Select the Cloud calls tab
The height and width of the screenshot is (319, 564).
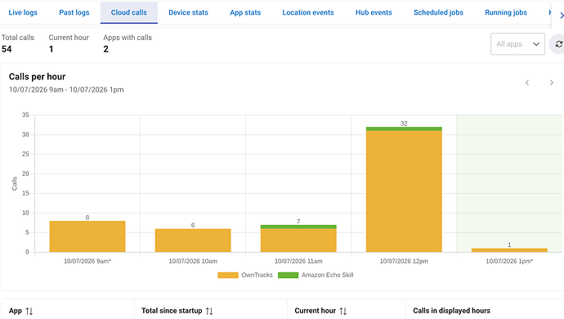[x=129, y=12]
